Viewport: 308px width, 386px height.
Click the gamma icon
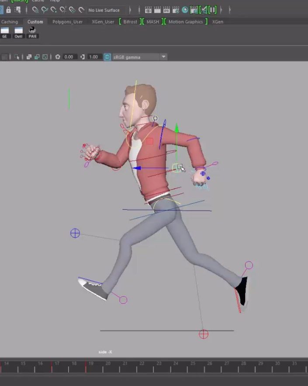point(83,57)
